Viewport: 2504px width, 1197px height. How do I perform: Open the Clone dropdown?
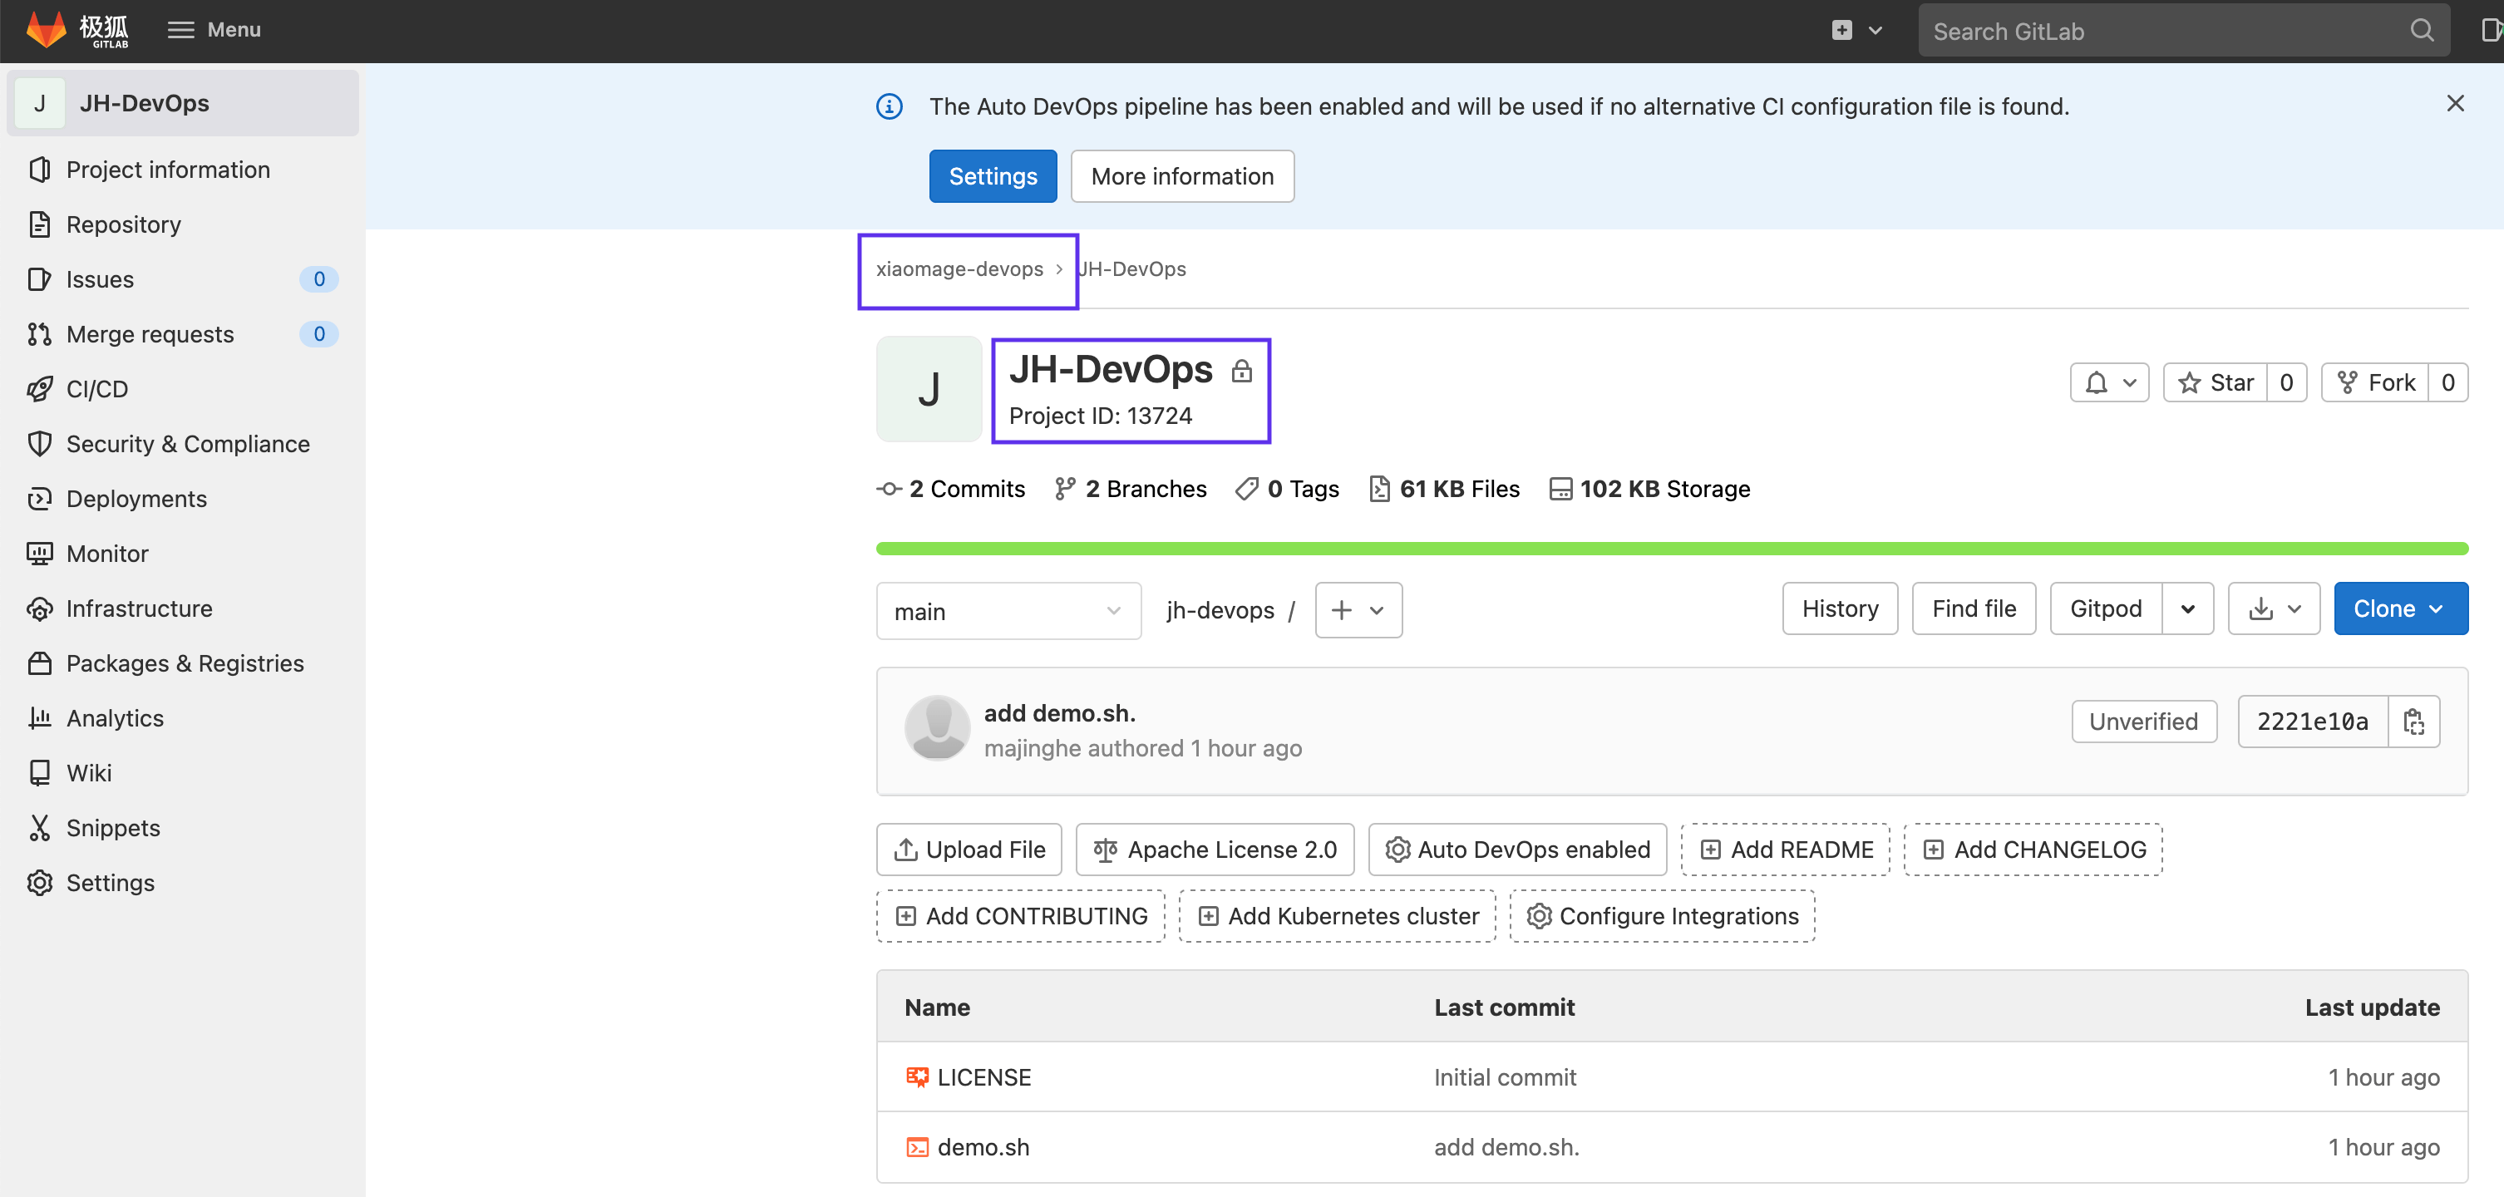pos(2400,609)
